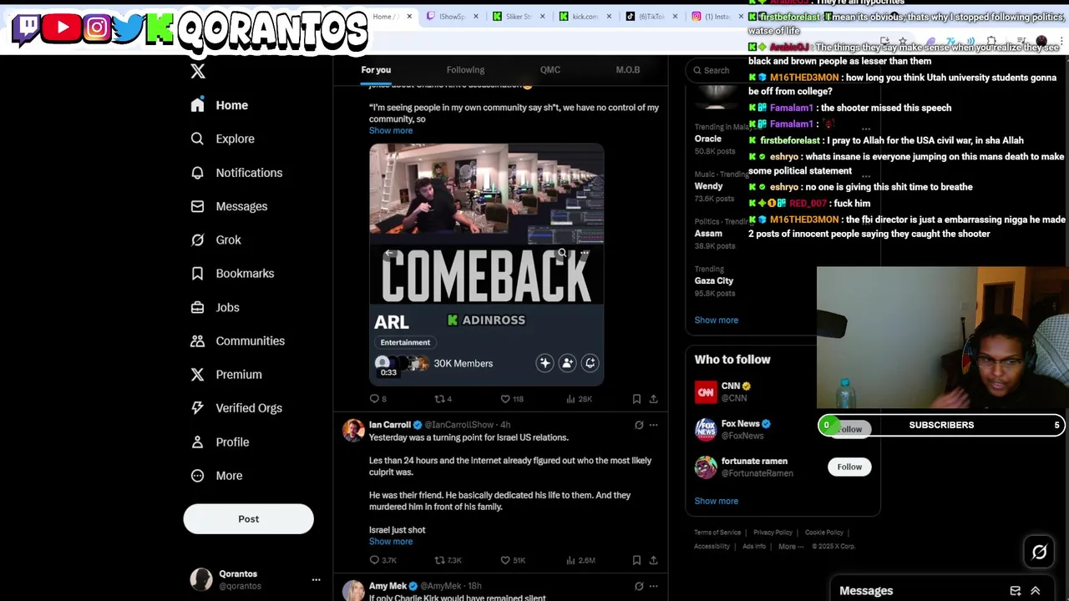Switch to the Following tab
Image resolution: width=1069 pixels, height=601 pixels.
coord(465,70)
